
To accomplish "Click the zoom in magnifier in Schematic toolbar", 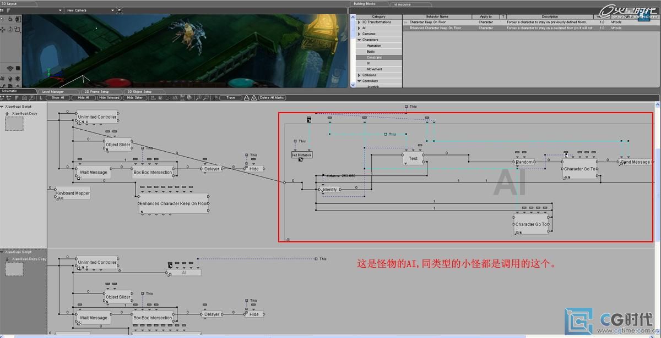I will pyautogui.click(x=199, y=98).
